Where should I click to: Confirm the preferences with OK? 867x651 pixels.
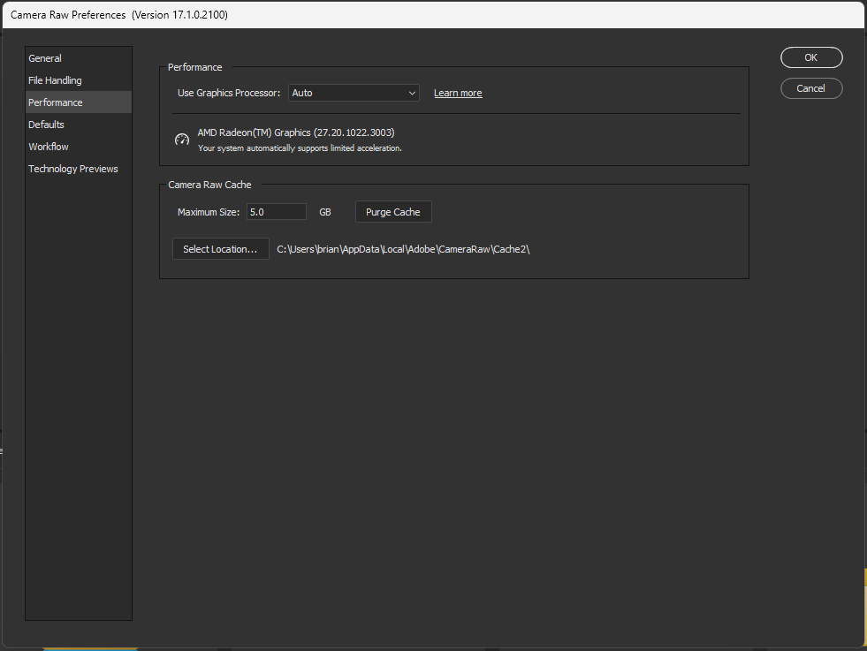click(x=811, y=57)
